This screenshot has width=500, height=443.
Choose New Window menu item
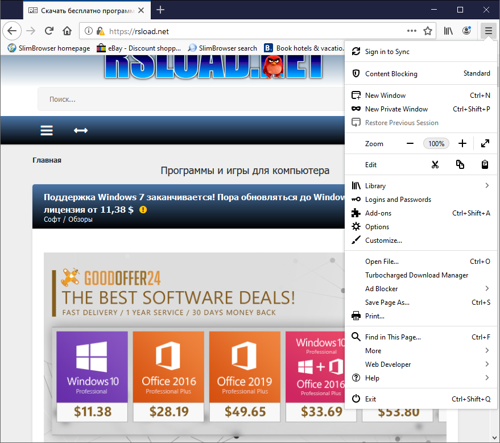point(421,96)
